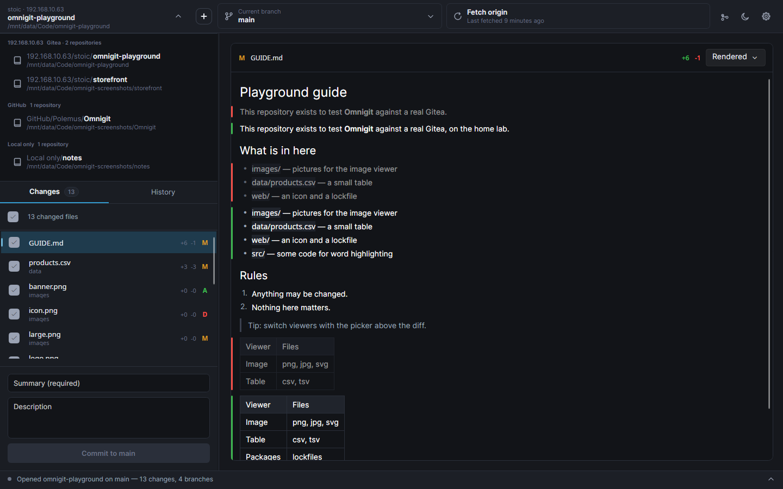Viewport: 783px width, 489px height.
Task: Uncheck the icon.png checkbox
Action: tap(14, 314)
